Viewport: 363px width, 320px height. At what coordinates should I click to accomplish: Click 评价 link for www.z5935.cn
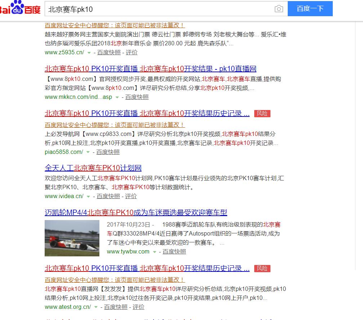(132, 52)
